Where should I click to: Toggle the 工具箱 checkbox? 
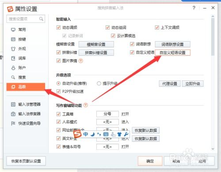point(58,114)
